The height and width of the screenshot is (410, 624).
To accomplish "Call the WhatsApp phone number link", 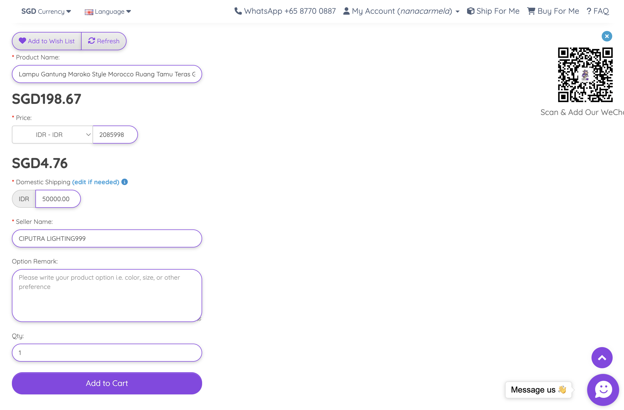I will coord(285,11).
